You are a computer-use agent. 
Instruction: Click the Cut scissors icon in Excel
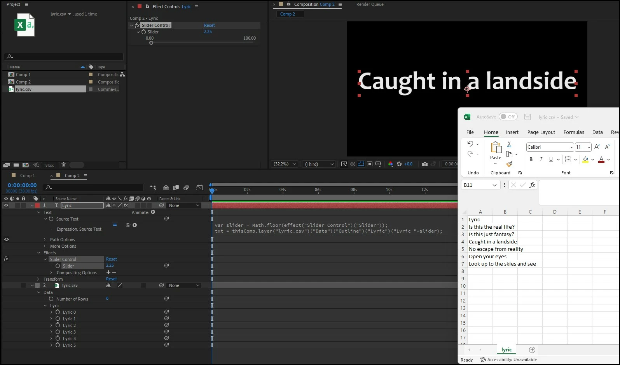click(509, 144)
